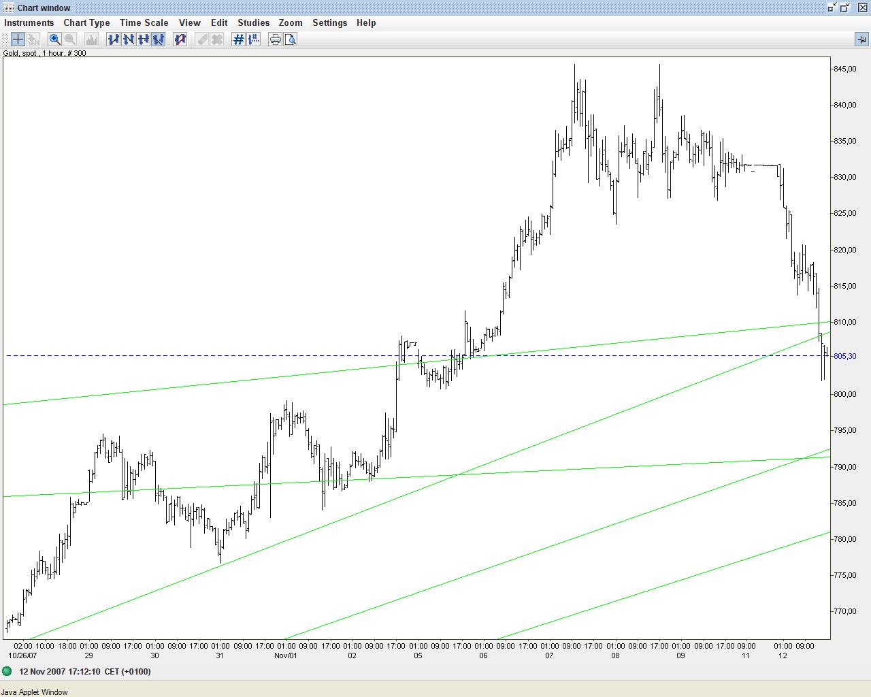Select the first of four chart style icons
871x697 pixels.
coord(114,39)
